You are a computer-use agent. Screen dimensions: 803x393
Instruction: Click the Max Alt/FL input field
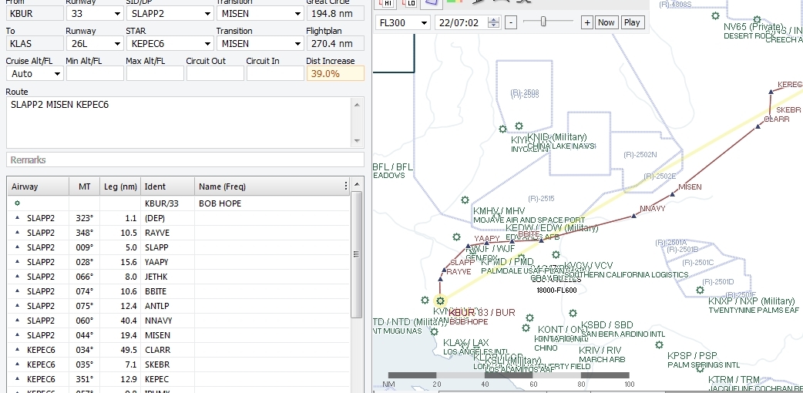(155, 74)
